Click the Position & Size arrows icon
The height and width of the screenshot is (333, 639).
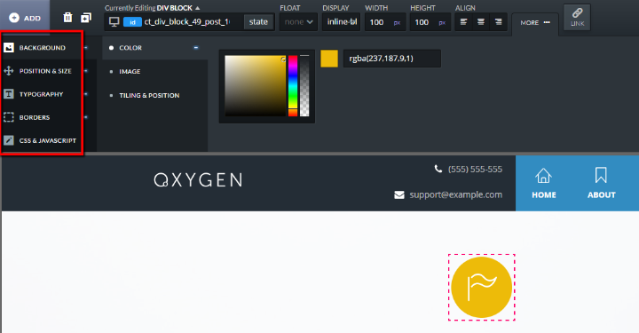9,71
